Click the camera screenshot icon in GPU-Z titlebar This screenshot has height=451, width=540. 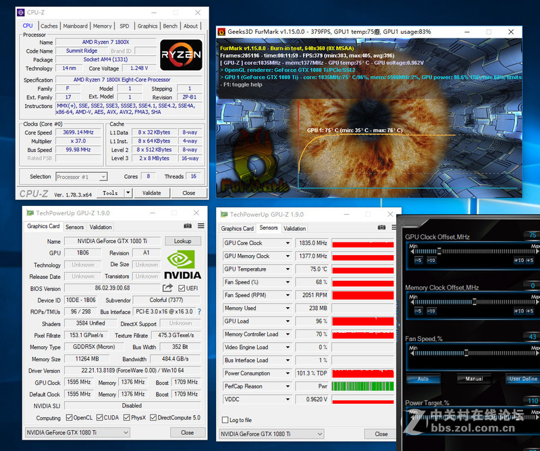[188, 226]
